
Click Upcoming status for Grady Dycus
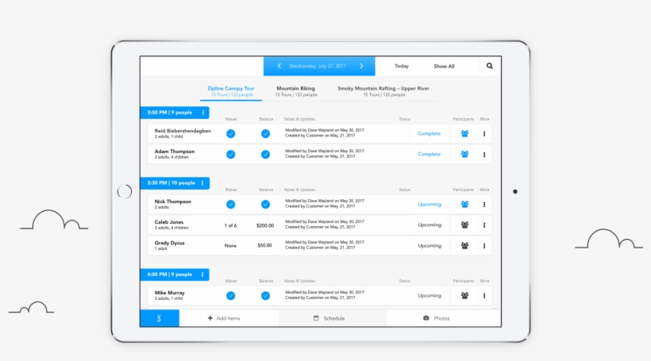pyautogui.click(x=430, y=246)
